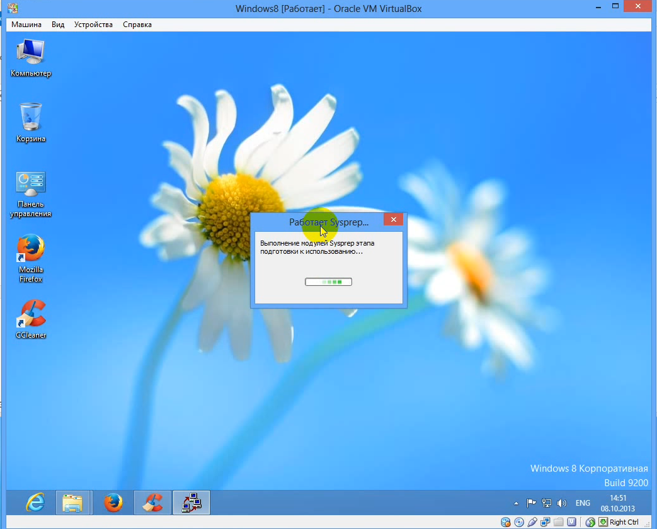Select the Компьютер desktop icon
657x529 pixels.
31,58
